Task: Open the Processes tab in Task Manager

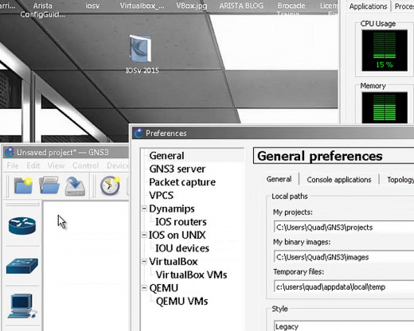Action: click(x=404, y=6)
